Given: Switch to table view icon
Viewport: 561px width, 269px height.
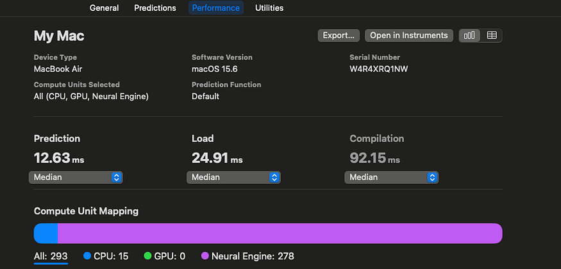Looking at the screenshot, I should pyautogui.click(x=492, y=35).
